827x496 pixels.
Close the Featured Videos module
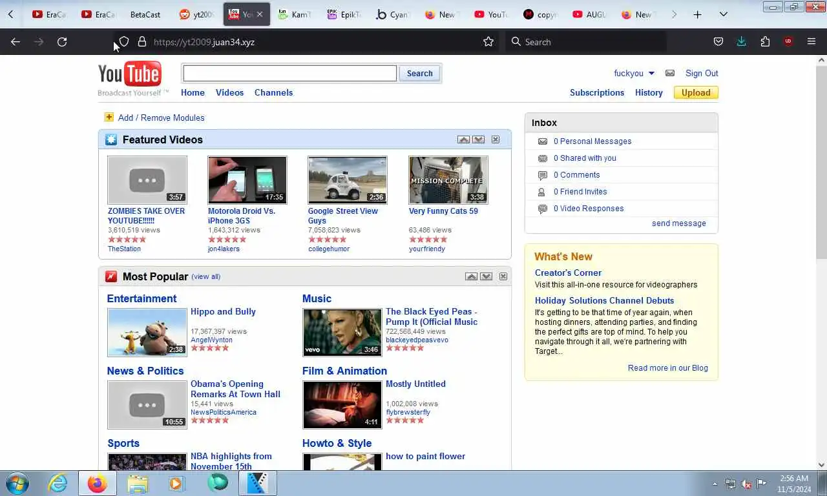[x=496, y=139]
